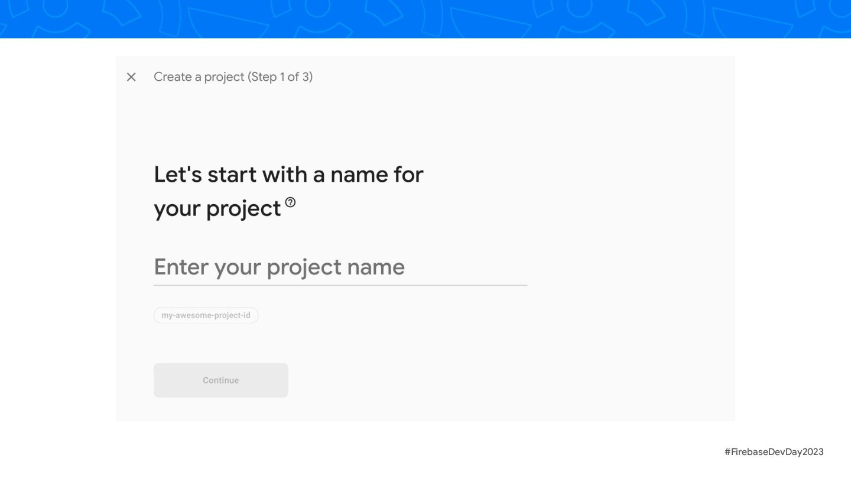The image size is (851, 478).
Task: Close the Create a project dialog
Action: (x=131, y=77)
